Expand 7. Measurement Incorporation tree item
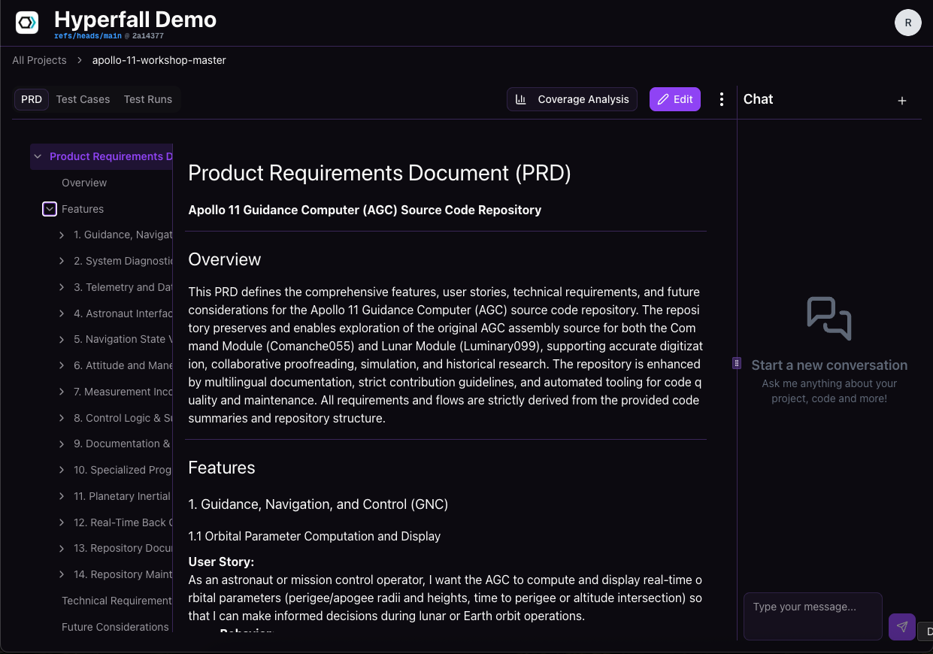Viewport: 933px width, 654px height. point(62,392)
